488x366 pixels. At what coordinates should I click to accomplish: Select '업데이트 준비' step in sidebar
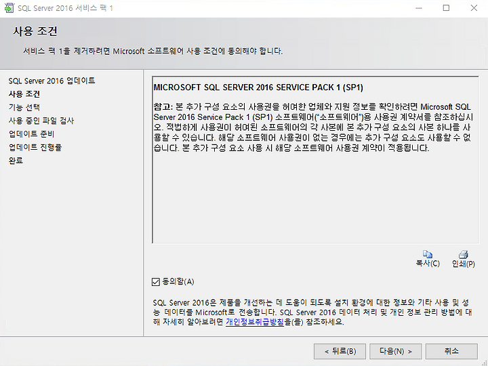point(31,134)
